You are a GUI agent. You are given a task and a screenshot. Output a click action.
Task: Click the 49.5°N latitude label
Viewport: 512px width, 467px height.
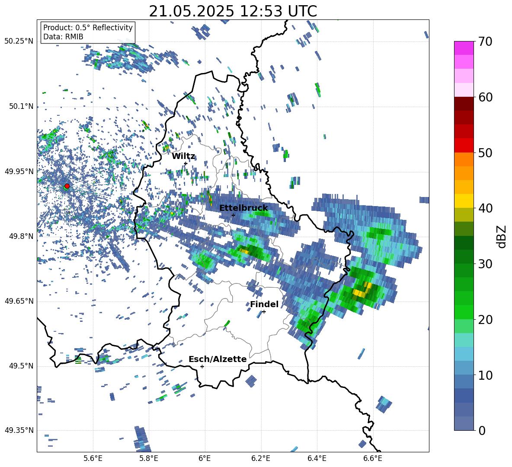pos(21,365)
